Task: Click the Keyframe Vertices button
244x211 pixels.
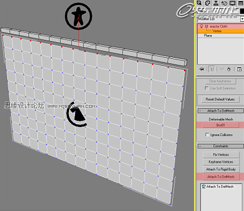Action: 221,162
